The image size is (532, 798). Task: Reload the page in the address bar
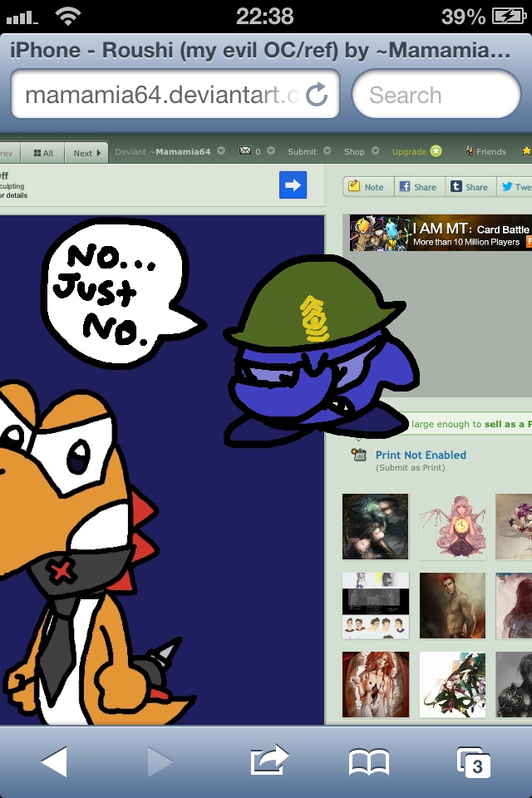click(316, 95)
